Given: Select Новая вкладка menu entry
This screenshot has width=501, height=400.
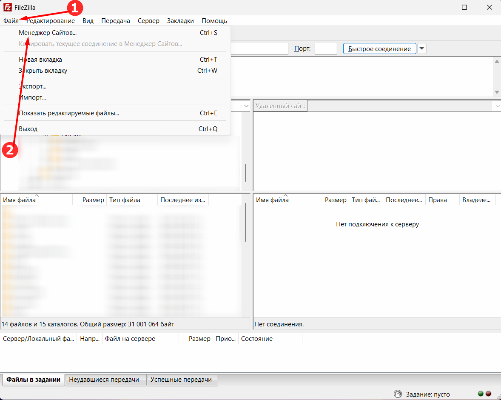Looking at the screenshot, I should 115,60.
